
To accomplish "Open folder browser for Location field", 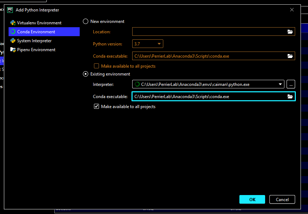I will 290,31.
